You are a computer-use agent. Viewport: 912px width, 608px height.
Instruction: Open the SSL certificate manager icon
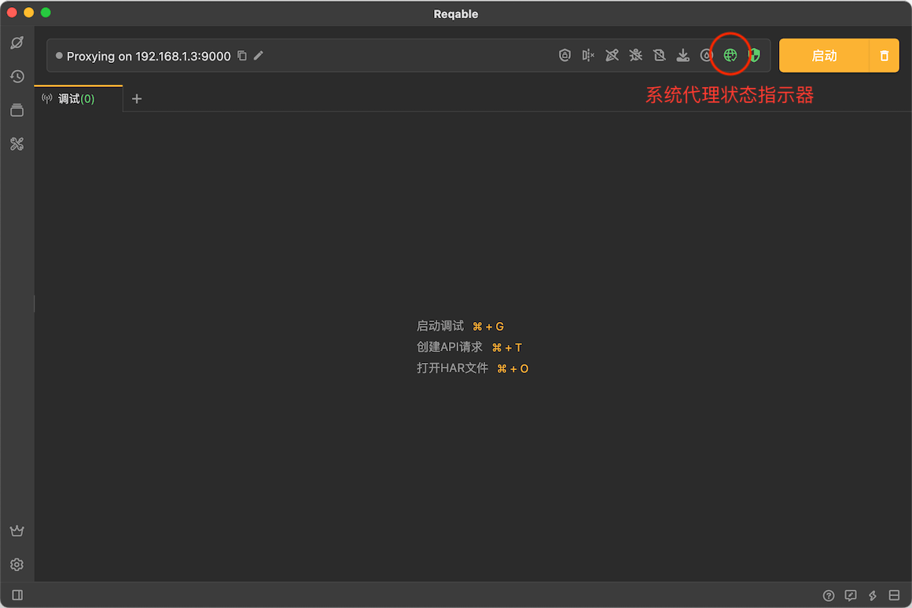click(x=564, y=55)
